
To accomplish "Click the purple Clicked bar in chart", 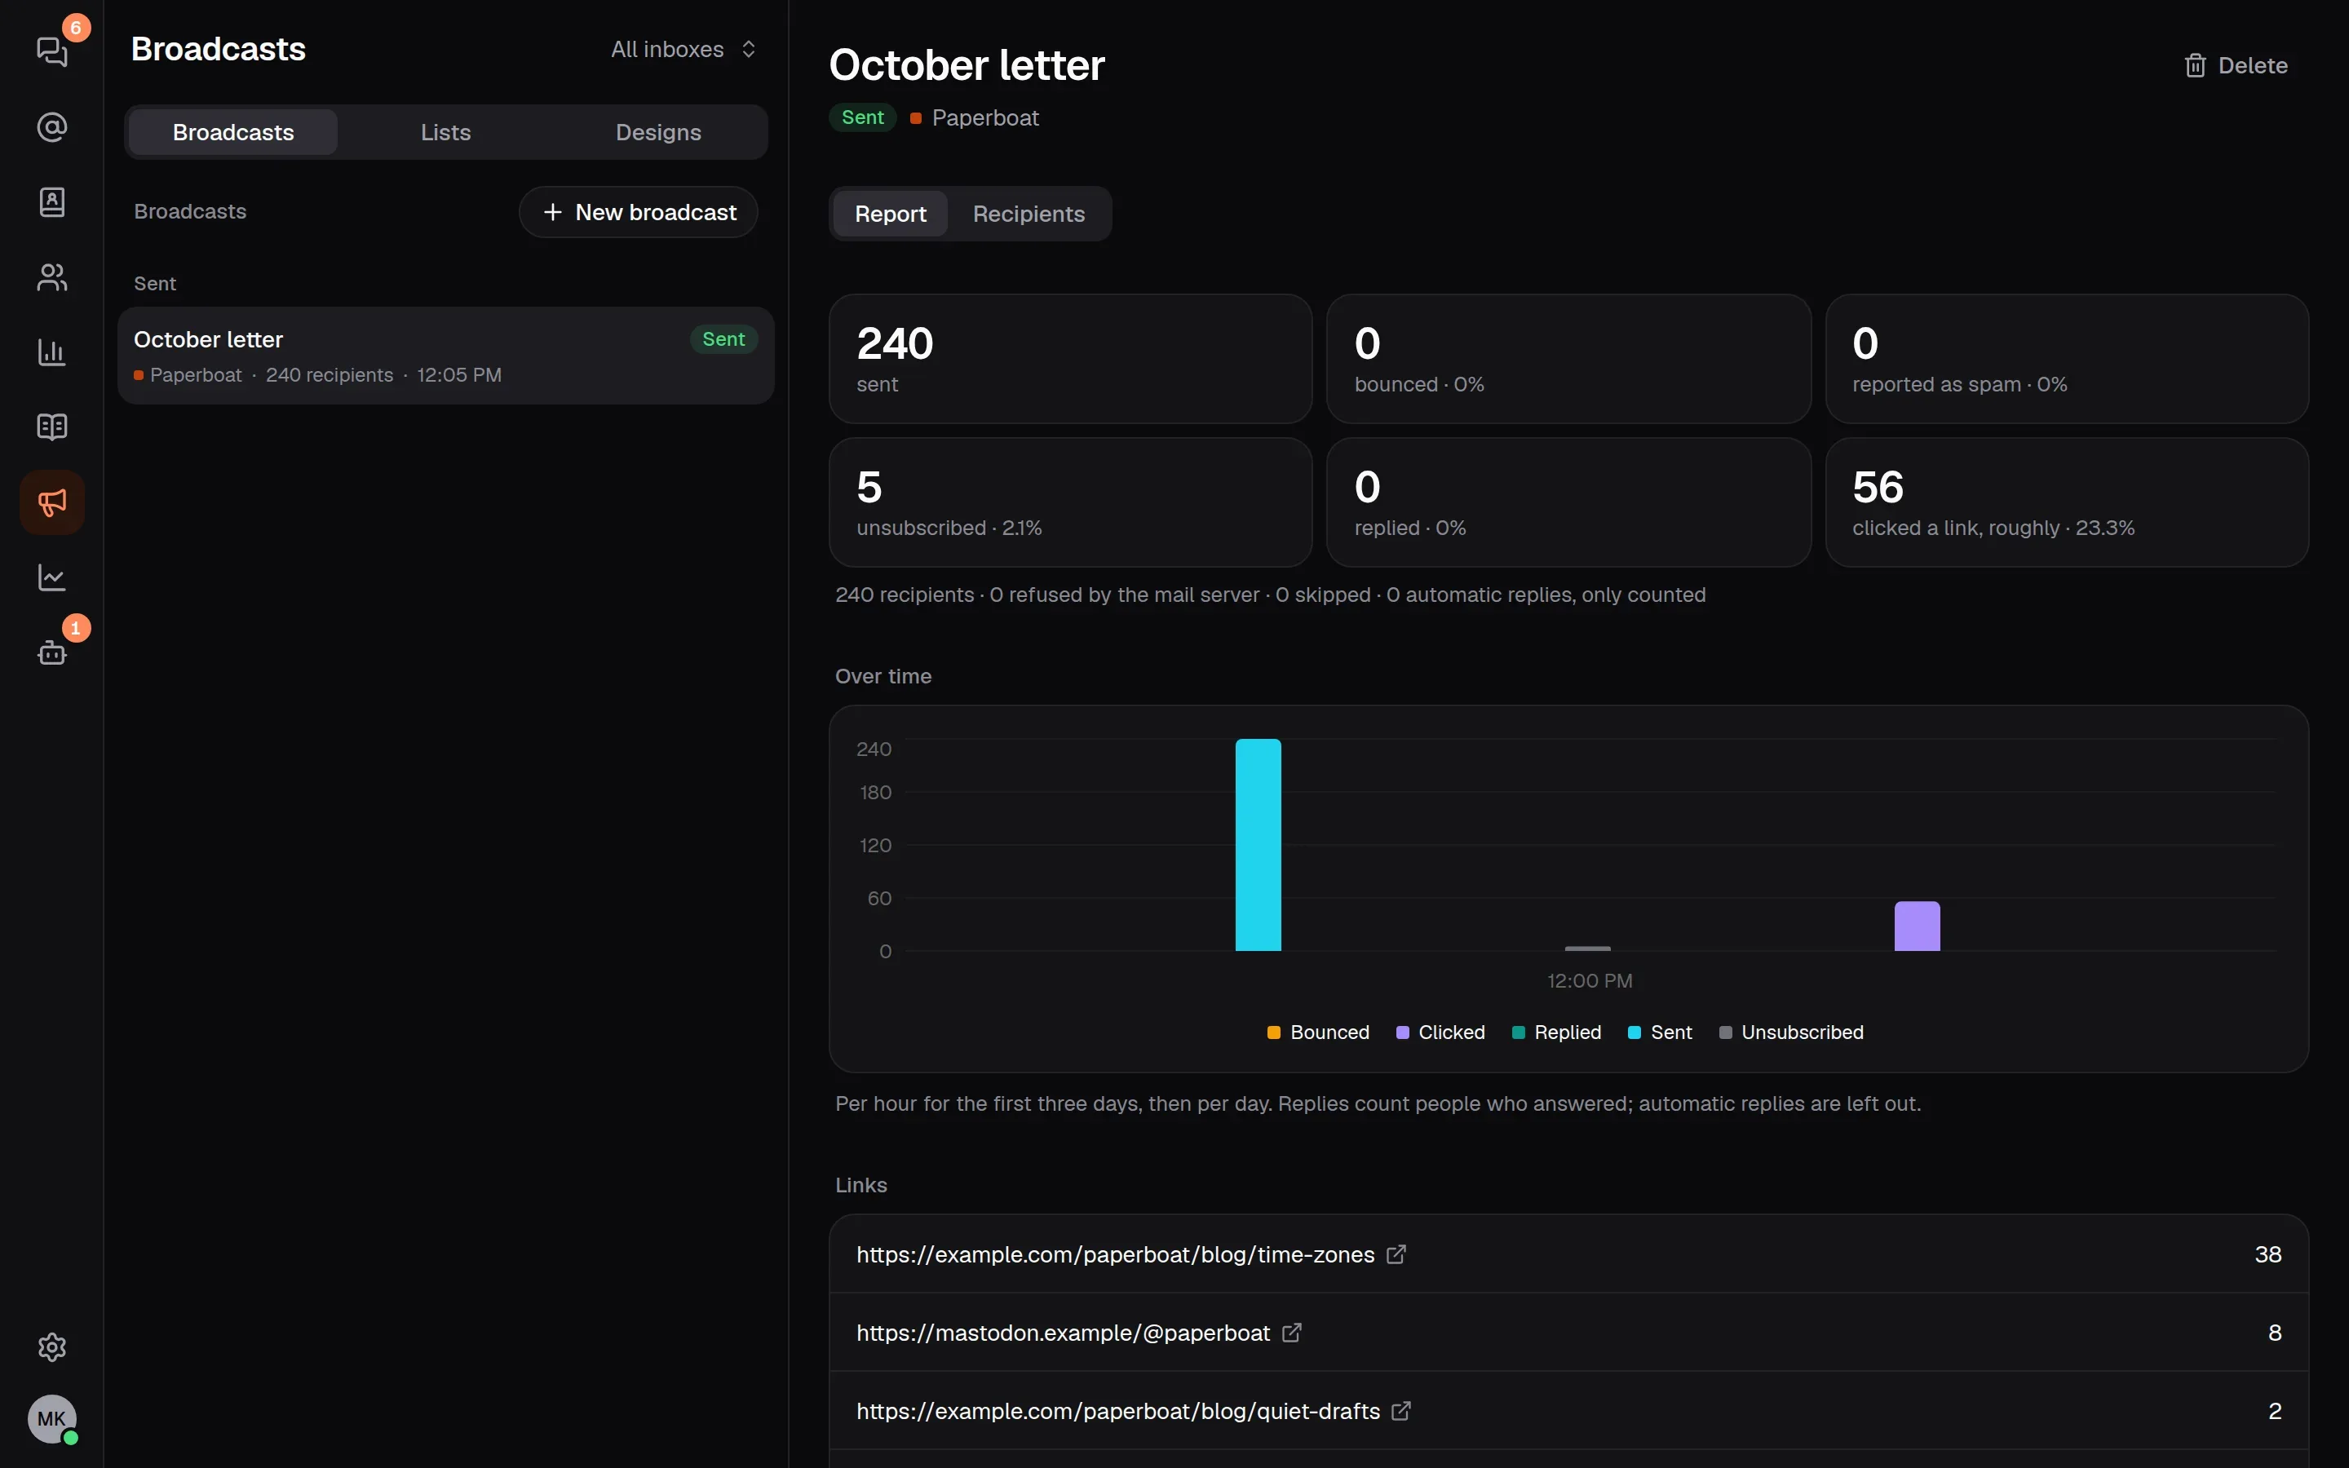I will (1917, 926).
